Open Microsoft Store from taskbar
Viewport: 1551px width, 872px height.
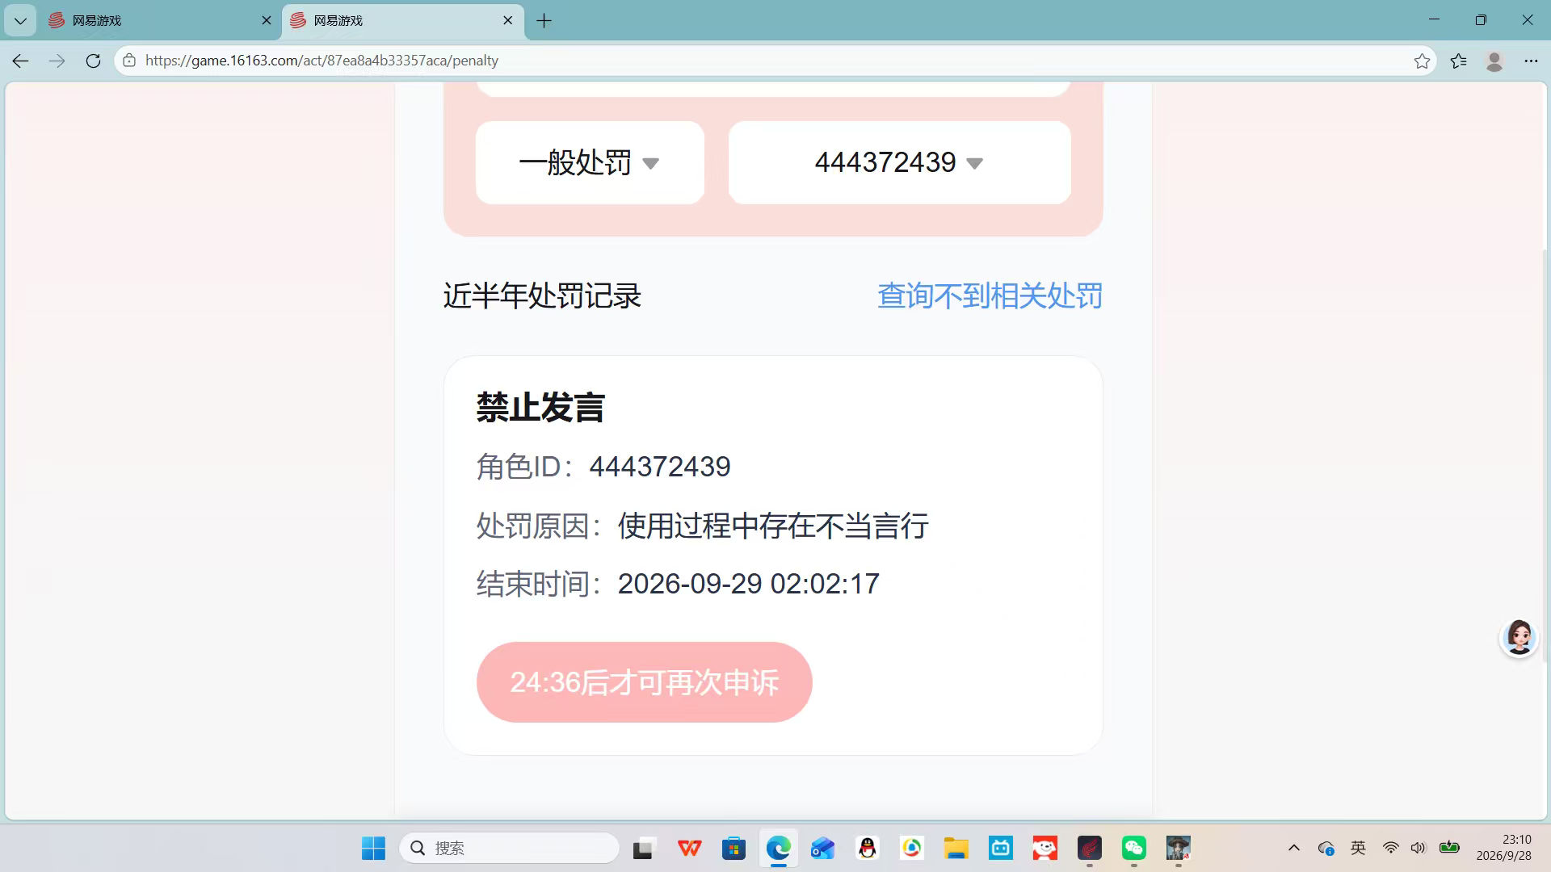[x=733, y=848]
